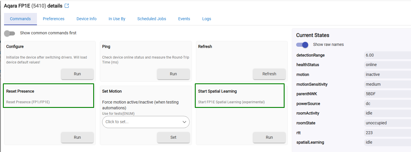View the Events tab
Image resolution: width=411 pixels, height=152 pixels.
[184, 19]
